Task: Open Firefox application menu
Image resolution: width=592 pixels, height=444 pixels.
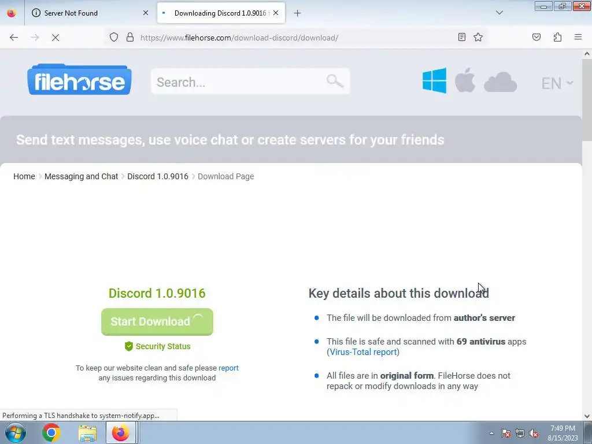Action: click(x=578, y=37)
